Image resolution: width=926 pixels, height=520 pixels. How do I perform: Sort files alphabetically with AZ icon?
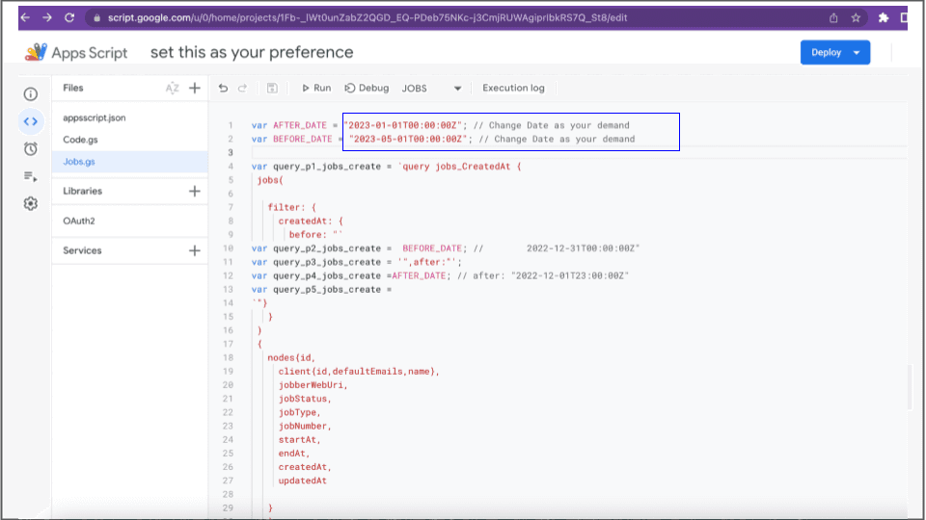tap(172, 89)
